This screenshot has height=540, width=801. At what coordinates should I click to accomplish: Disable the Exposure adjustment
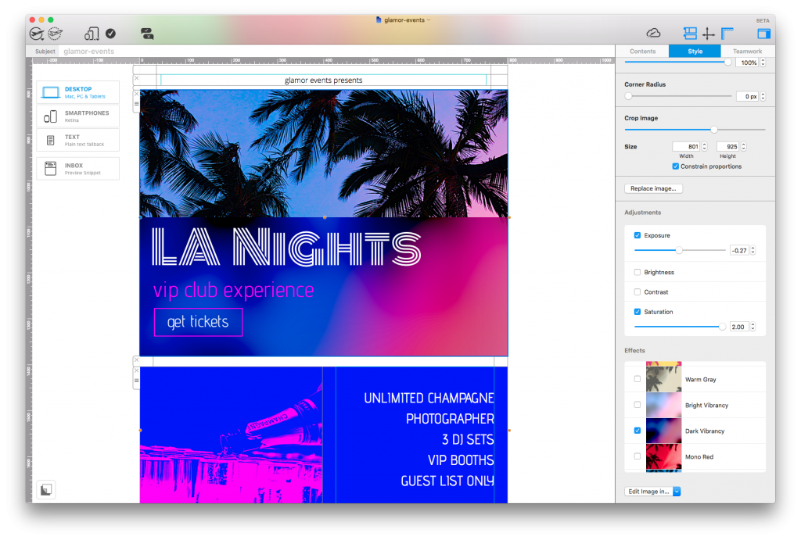[x=637, y=235]
